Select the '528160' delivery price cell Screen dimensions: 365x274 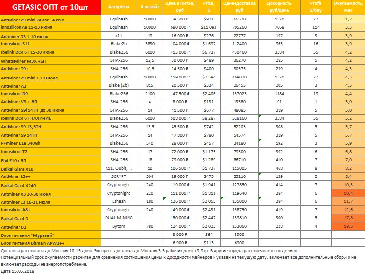[239, 118]
